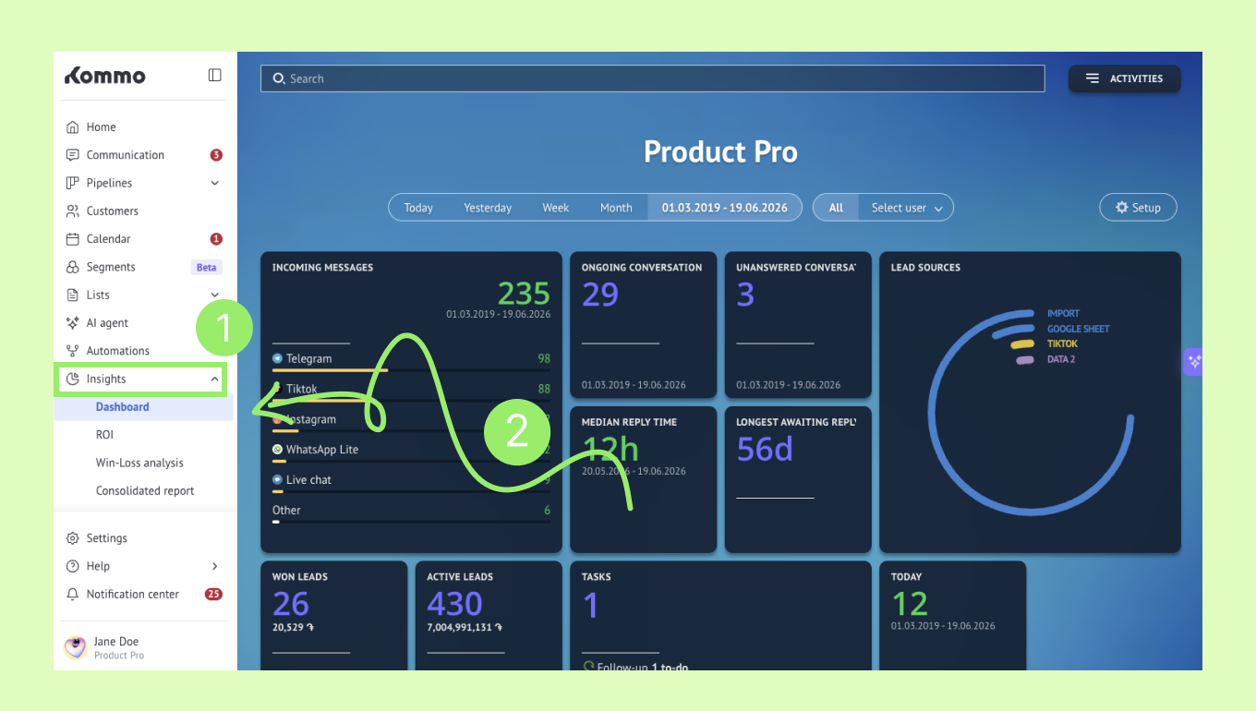Screen dimensions: 1256x711
Task: Switch date range to Today
Action: [x=418, y=208]
